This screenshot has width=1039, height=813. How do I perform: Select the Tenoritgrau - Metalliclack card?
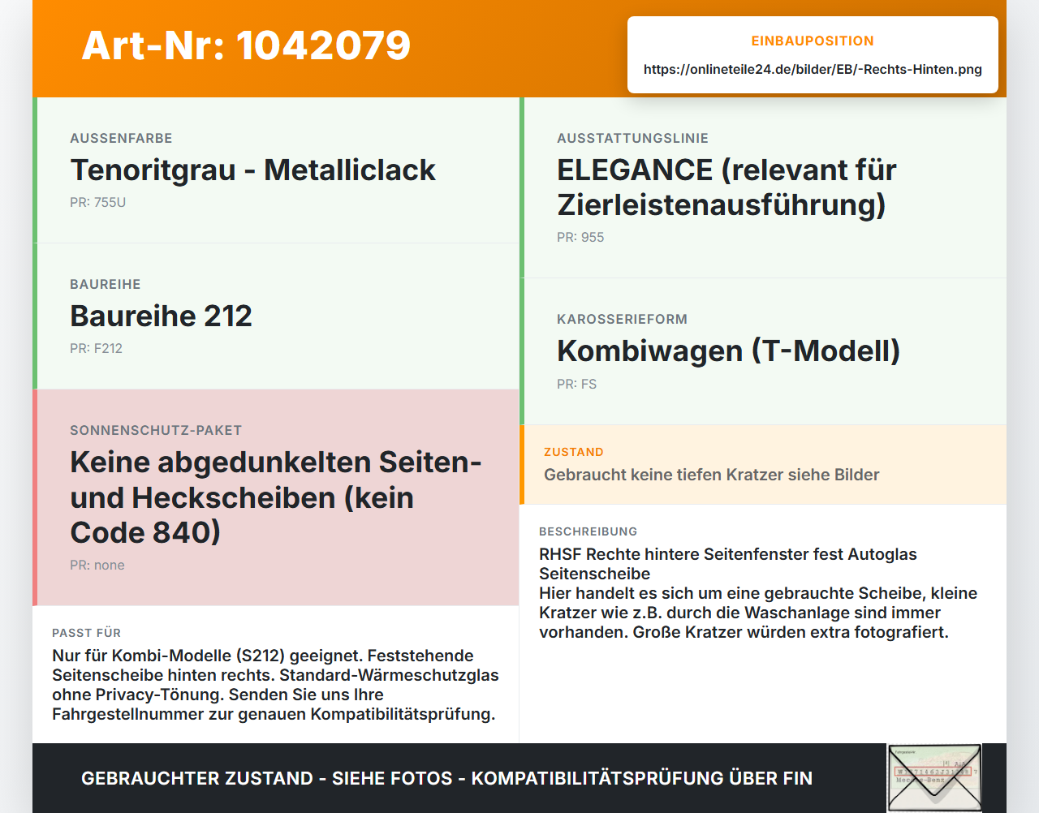click(x=276, y=170)
